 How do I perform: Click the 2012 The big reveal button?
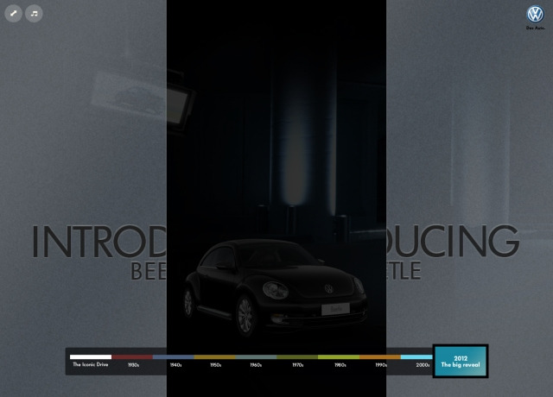tap(461, 361)
